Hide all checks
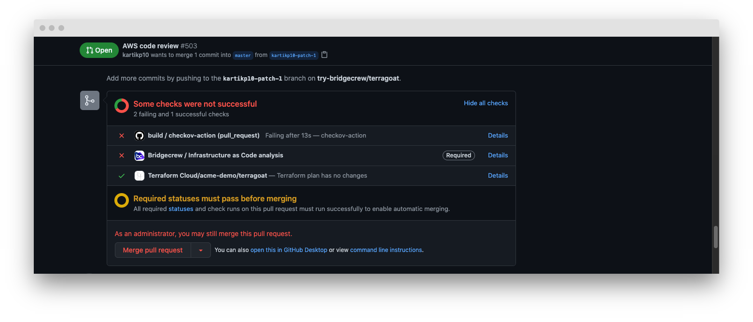 pyautogui.click(x=486, y=103)
